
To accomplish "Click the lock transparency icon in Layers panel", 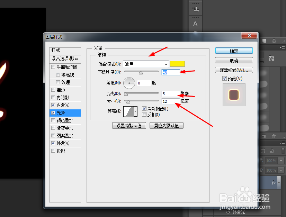I will [x=264, y=150].
